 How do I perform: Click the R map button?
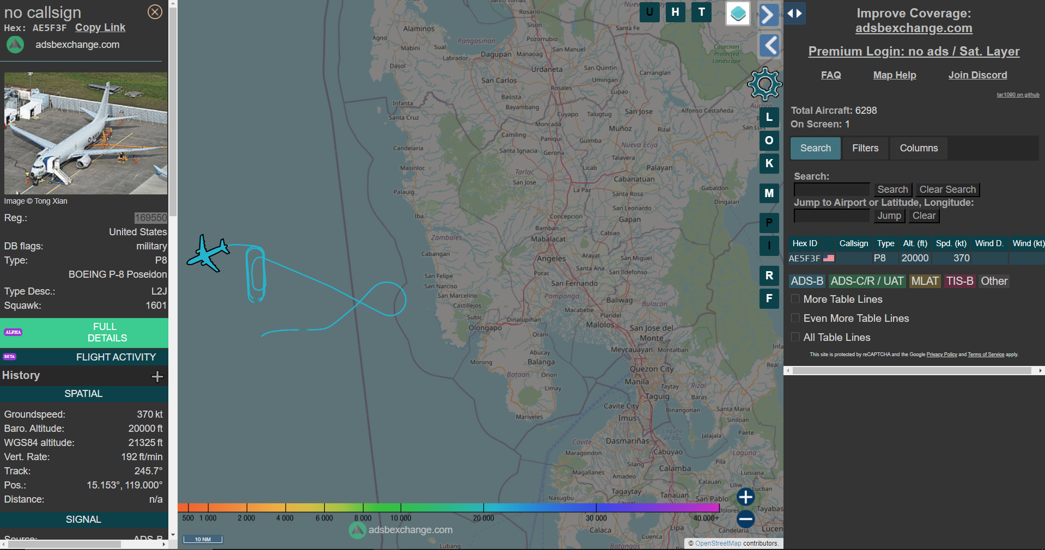pos(769,276)
